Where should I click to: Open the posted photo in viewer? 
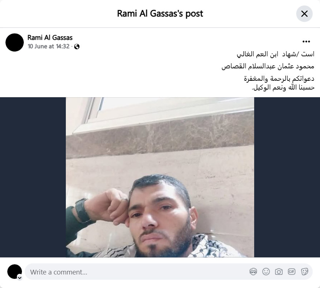pos(160,177)
